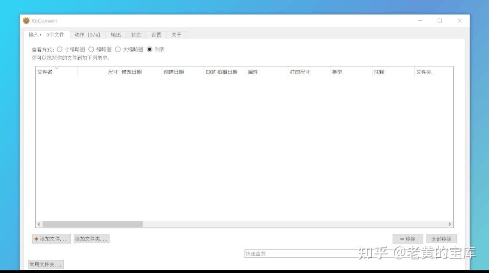Image resolution: width=489 pixels, height=273 pixels.
Task: Switch to the 动作 [3/4] tab
Action: pyautogui.click(x=87, y=35)
